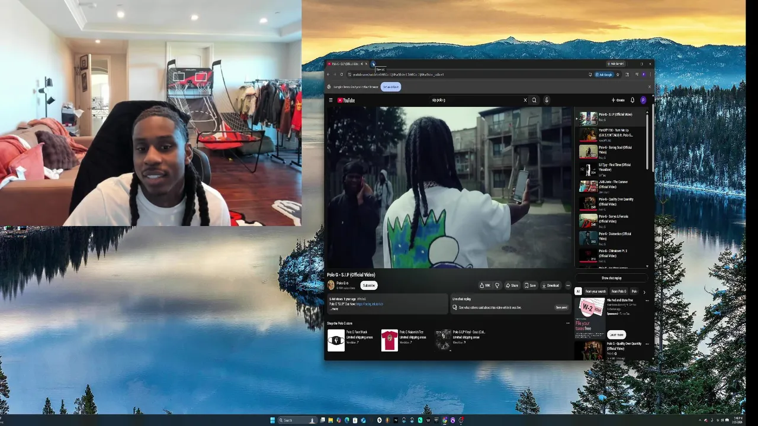Click the YouTube search box

tap(476, 100)
